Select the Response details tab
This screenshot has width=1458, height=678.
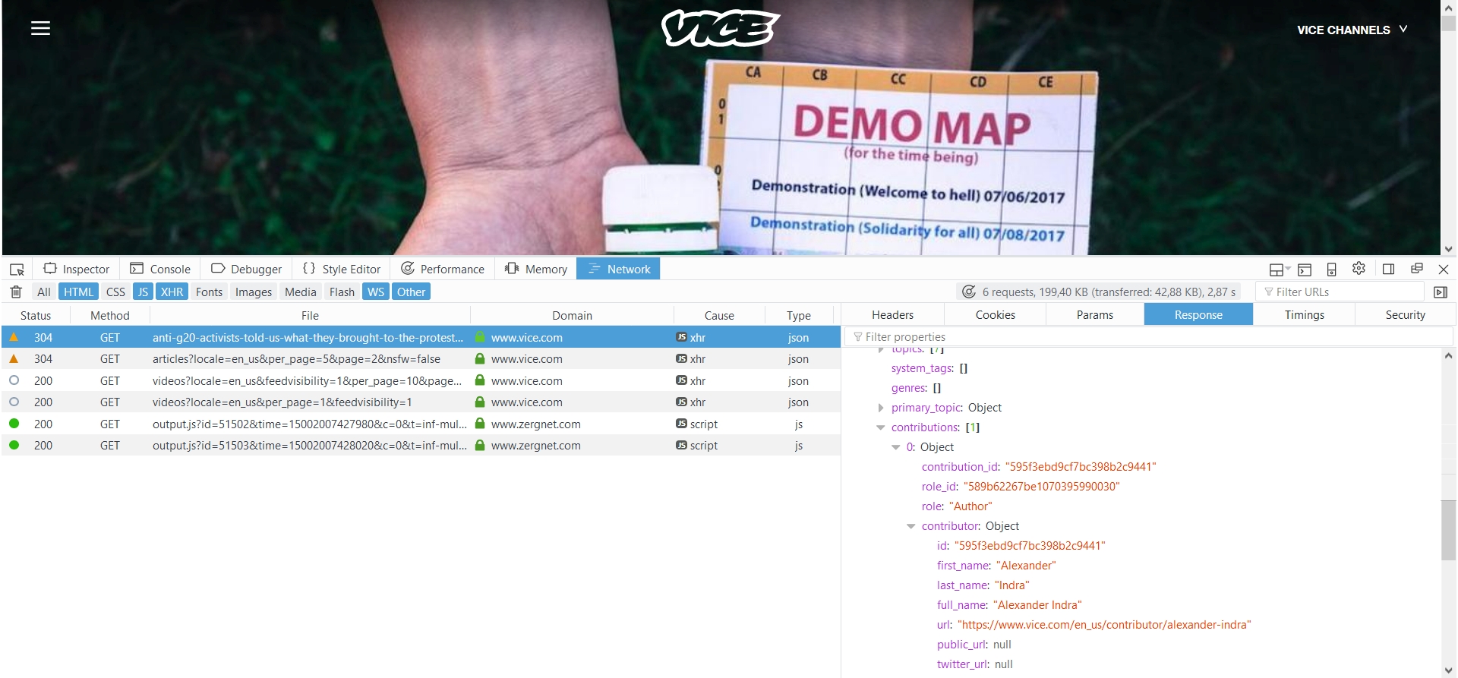[x=1198, y=315]
